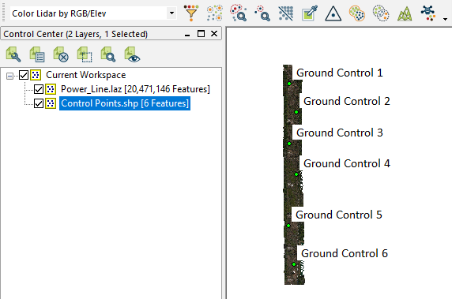Click the Ground Control 6 label
The height and width of the screenshot is (299, 452).
click(x=345, y=253)
